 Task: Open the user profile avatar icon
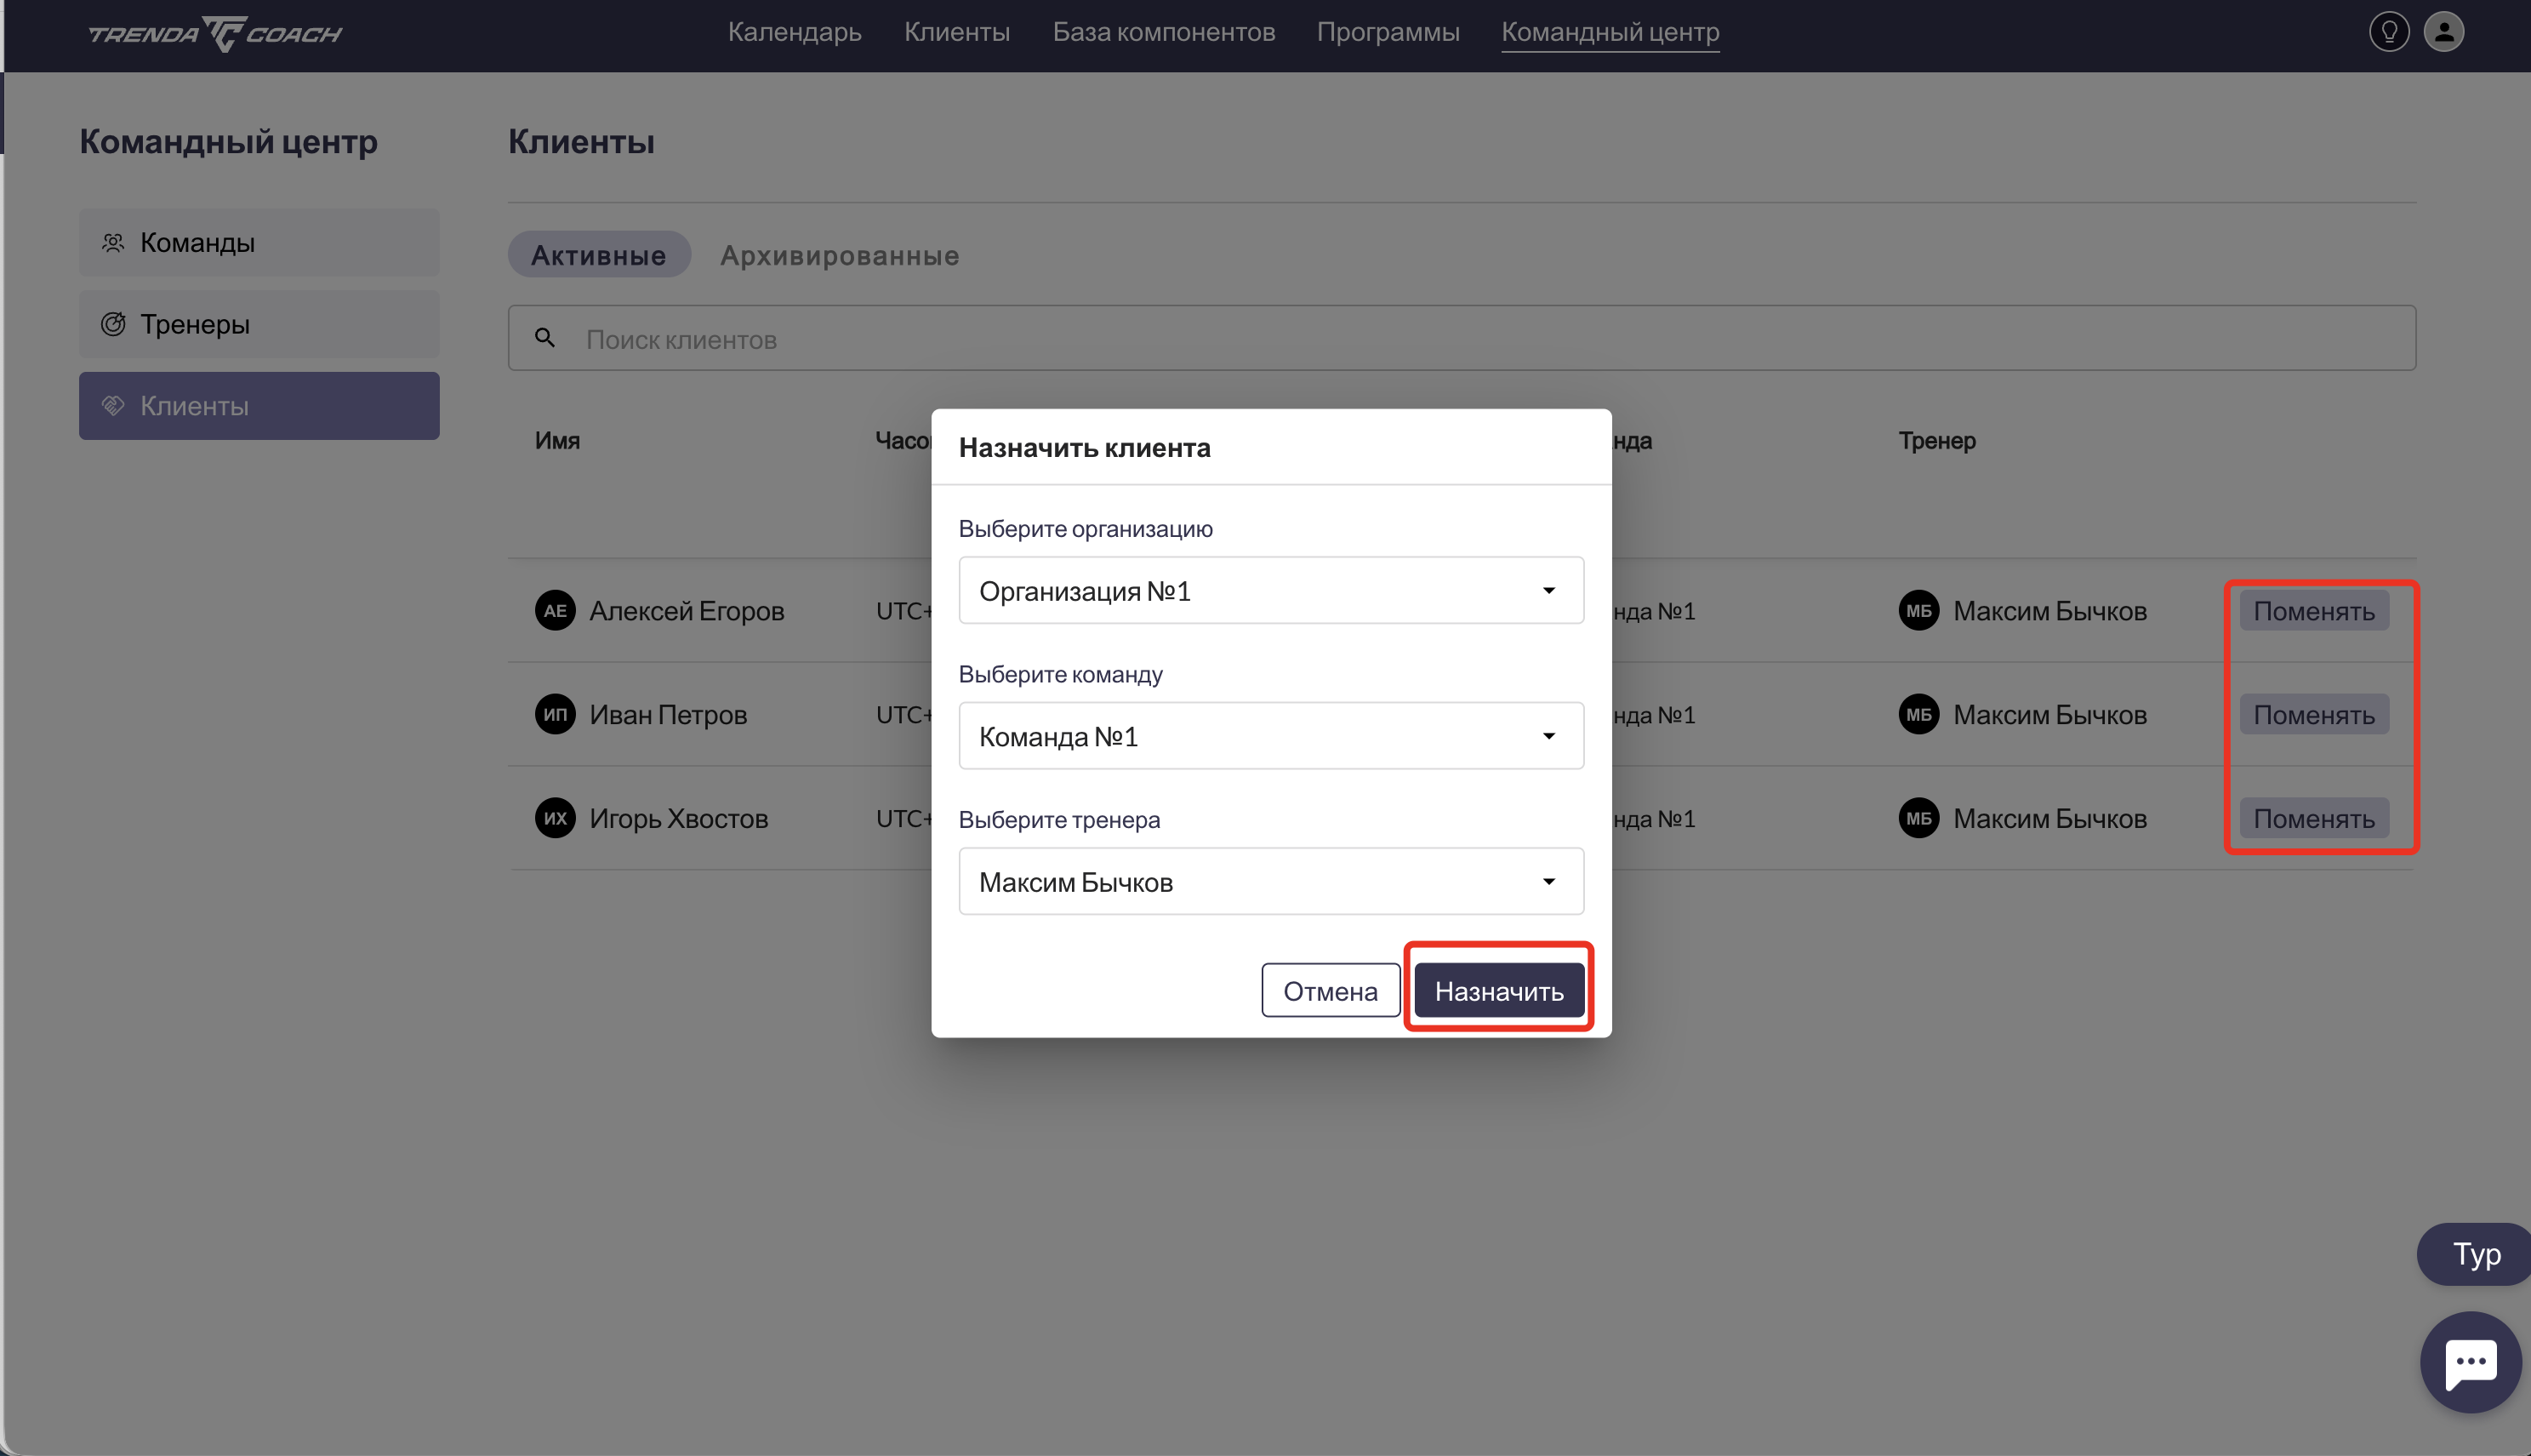tap(2443, 32)
